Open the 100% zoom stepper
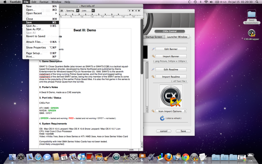The height and width of the screenshot is (164, 262). [x=134, y=150]
